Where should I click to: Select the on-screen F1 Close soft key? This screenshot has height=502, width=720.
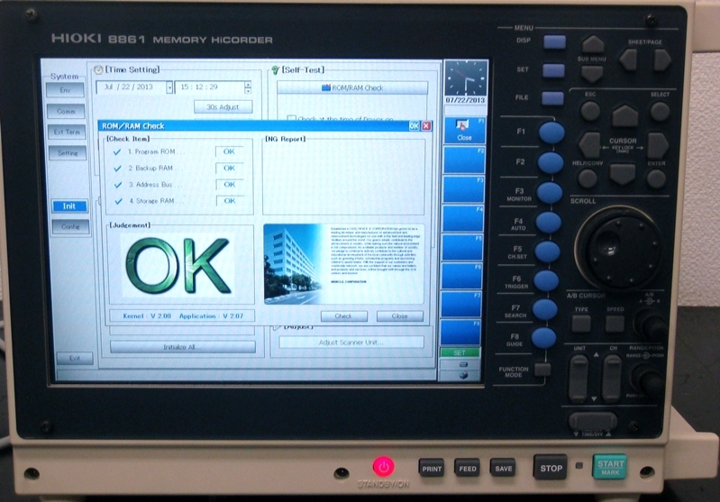(464, 131)
